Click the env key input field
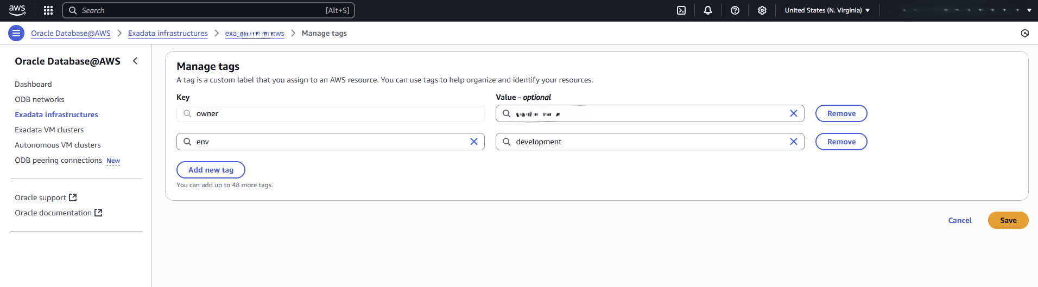 pyautogui.click(x=331, y=142)
